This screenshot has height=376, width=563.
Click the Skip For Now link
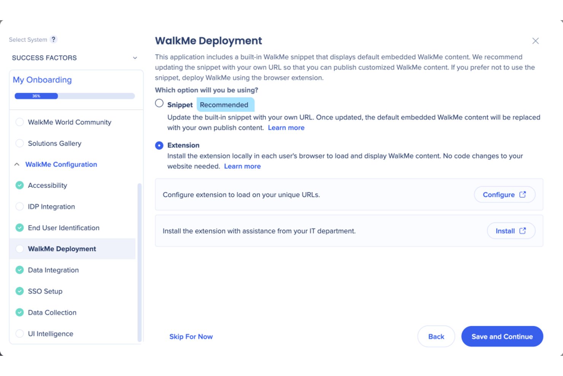point(191,336)
